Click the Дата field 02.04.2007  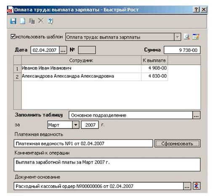click(x=45, y=50)
